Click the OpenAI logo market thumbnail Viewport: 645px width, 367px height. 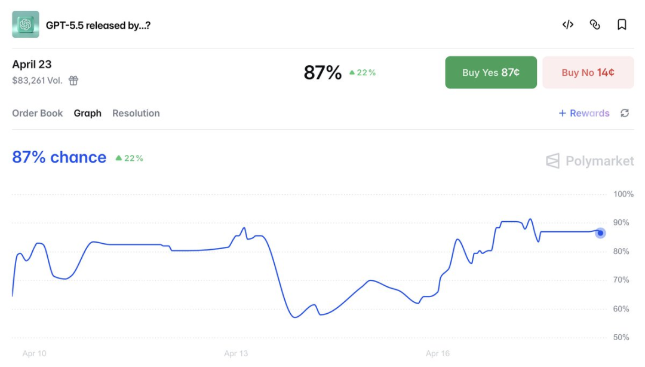(26, 25)
